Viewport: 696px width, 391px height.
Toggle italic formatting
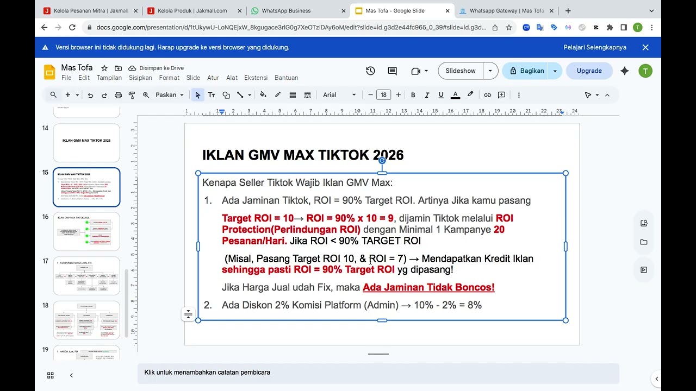[x=427, y=95]
